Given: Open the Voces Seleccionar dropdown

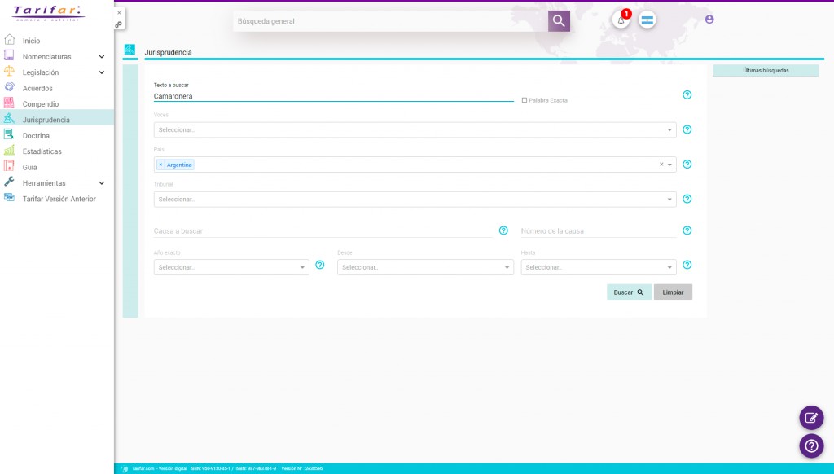Looking at the screenshot, I should [x=415, y=129].
